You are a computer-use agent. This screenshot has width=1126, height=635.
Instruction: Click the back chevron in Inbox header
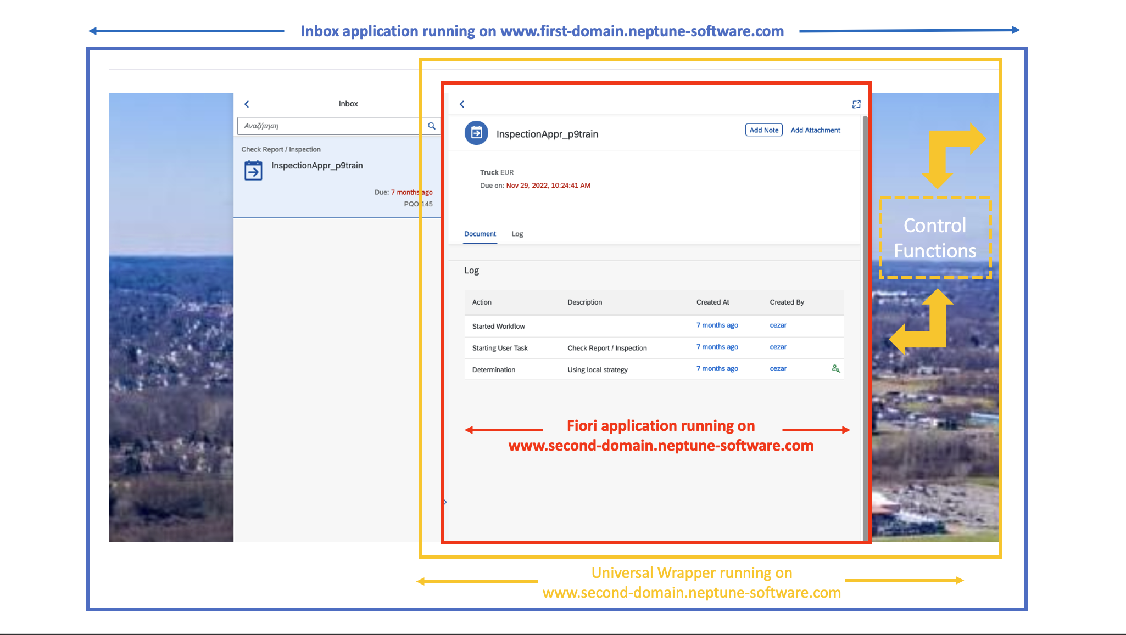coord(247,104)
